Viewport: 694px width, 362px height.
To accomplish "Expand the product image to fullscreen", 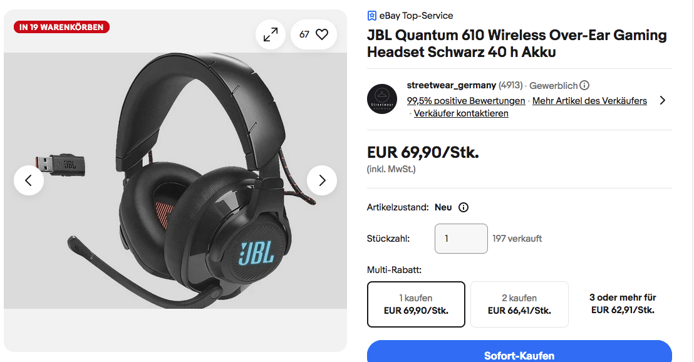I will tap(271, 34).
